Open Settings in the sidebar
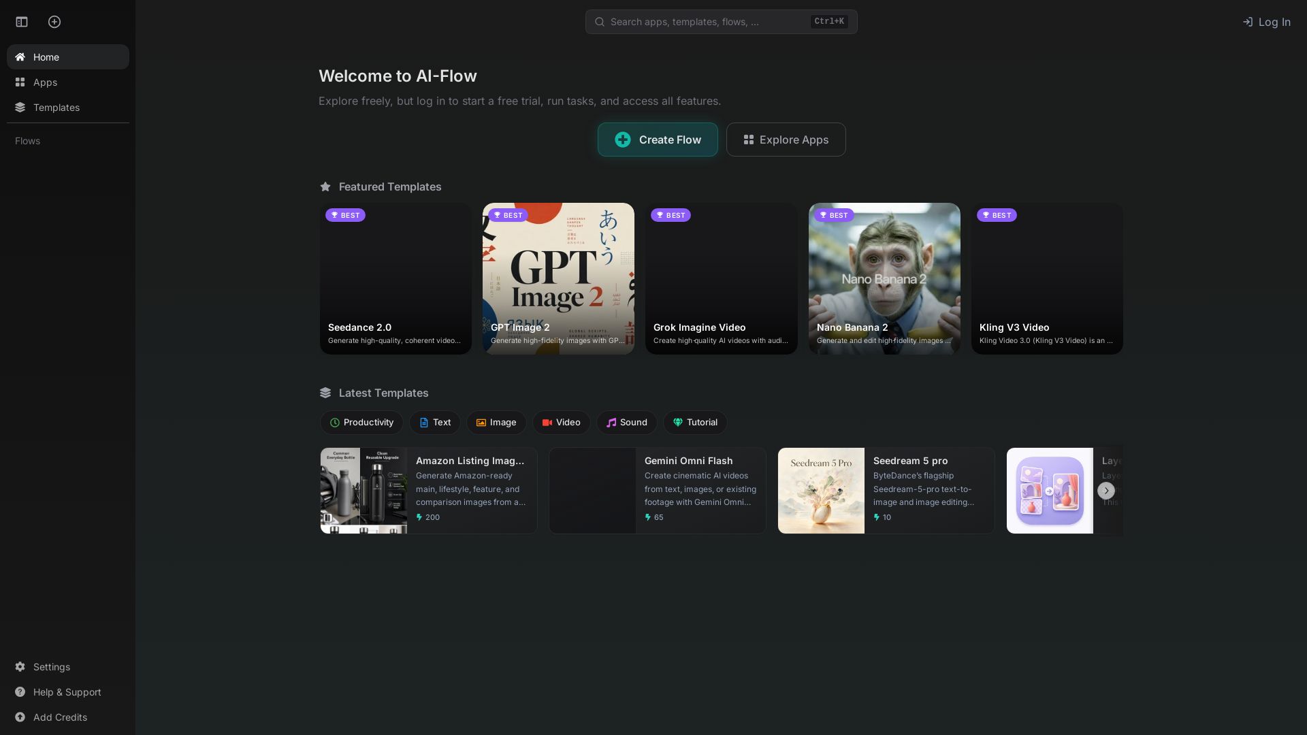The image size is (1307, 735). [68, 667]
